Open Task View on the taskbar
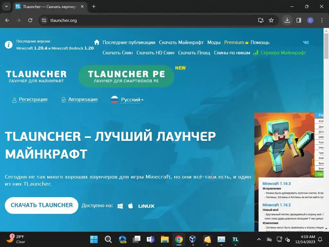Screen dimensions: 329x247 pyautogui.click(x=137, y=239)
